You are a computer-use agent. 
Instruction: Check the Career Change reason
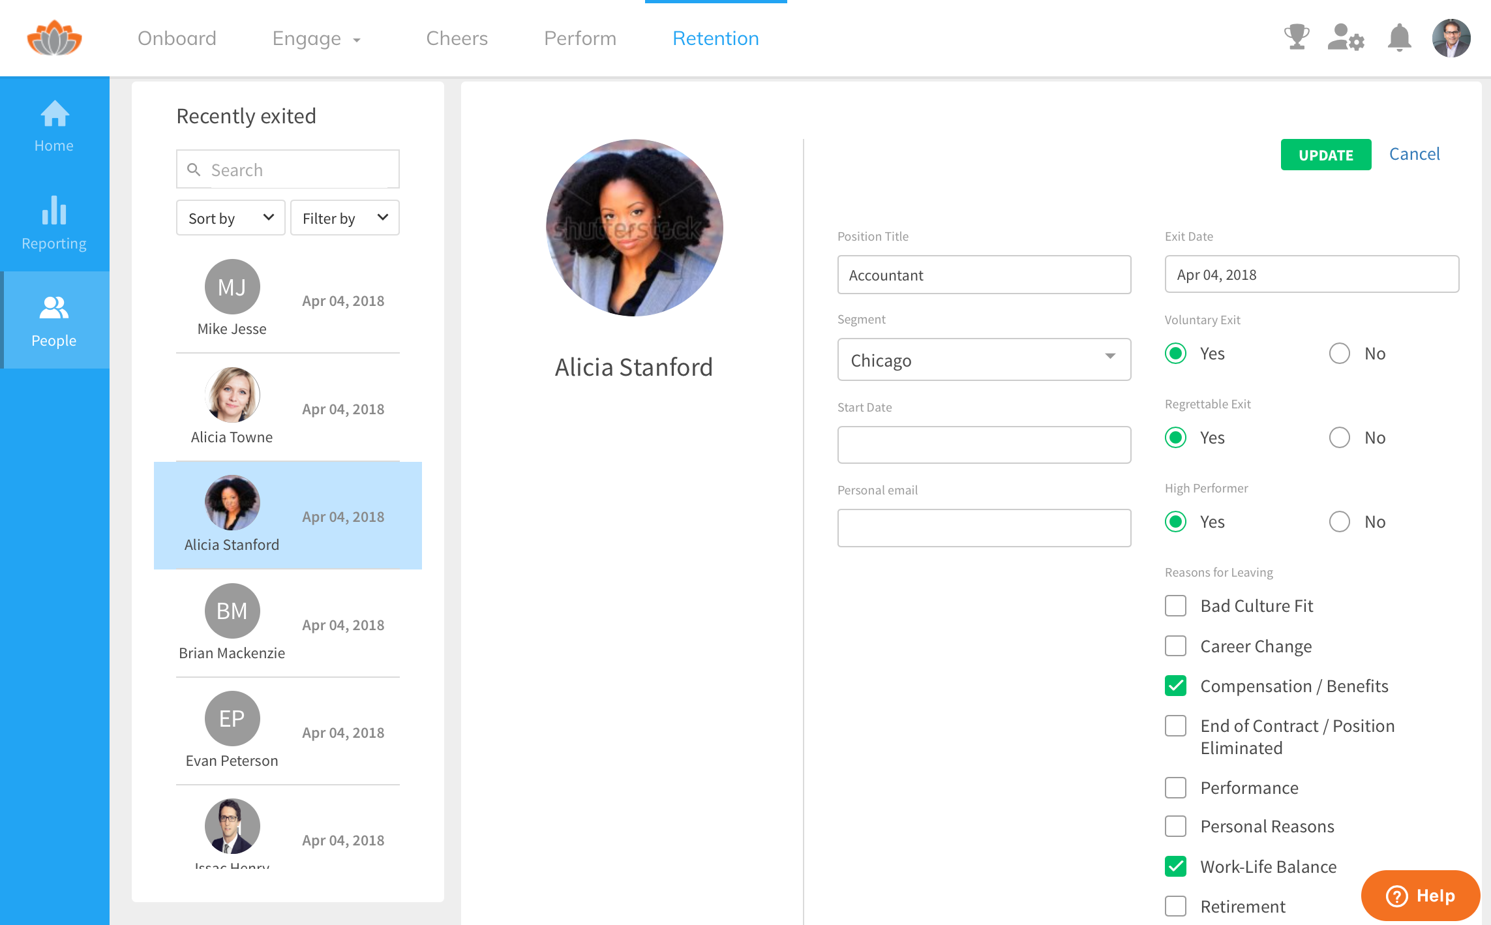1175,646
